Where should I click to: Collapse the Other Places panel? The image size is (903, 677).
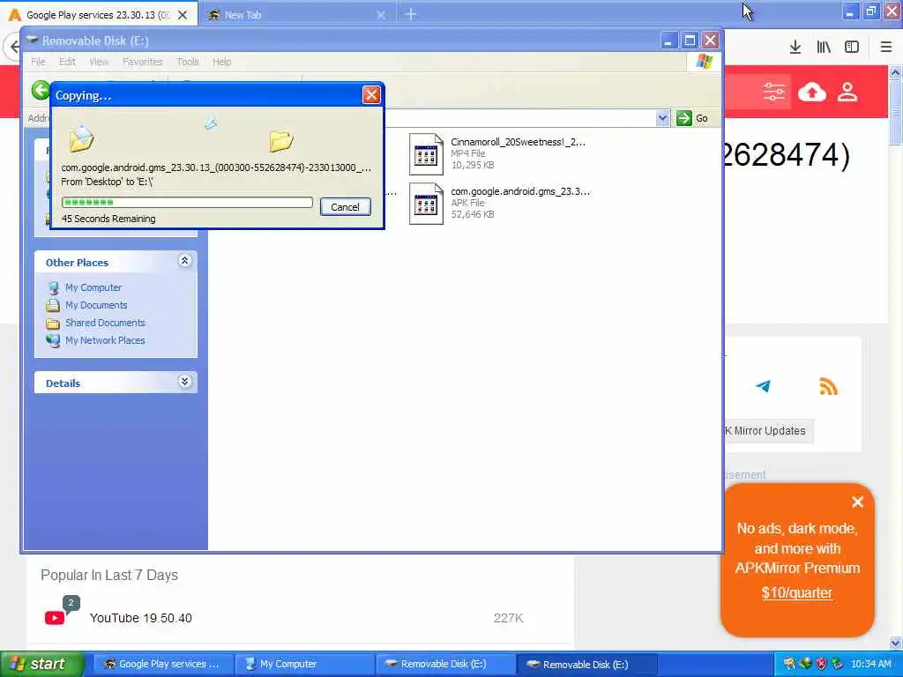[184, 261]
